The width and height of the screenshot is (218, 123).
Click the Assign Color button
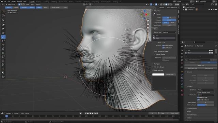coord(170,74)
